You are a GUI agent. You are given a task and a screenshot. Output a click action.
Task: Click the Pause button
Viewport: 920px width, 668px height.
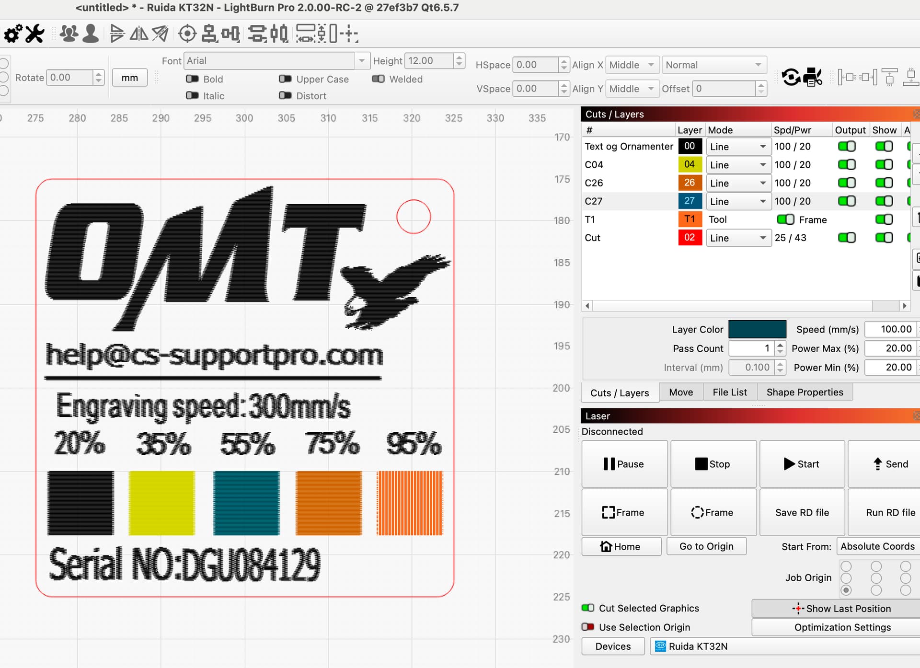pos(624,463)
